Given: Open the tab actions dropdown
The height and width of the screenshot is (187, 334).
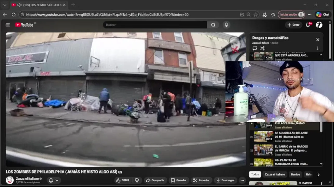Looking at the screenshot, I should click(5, 5).
